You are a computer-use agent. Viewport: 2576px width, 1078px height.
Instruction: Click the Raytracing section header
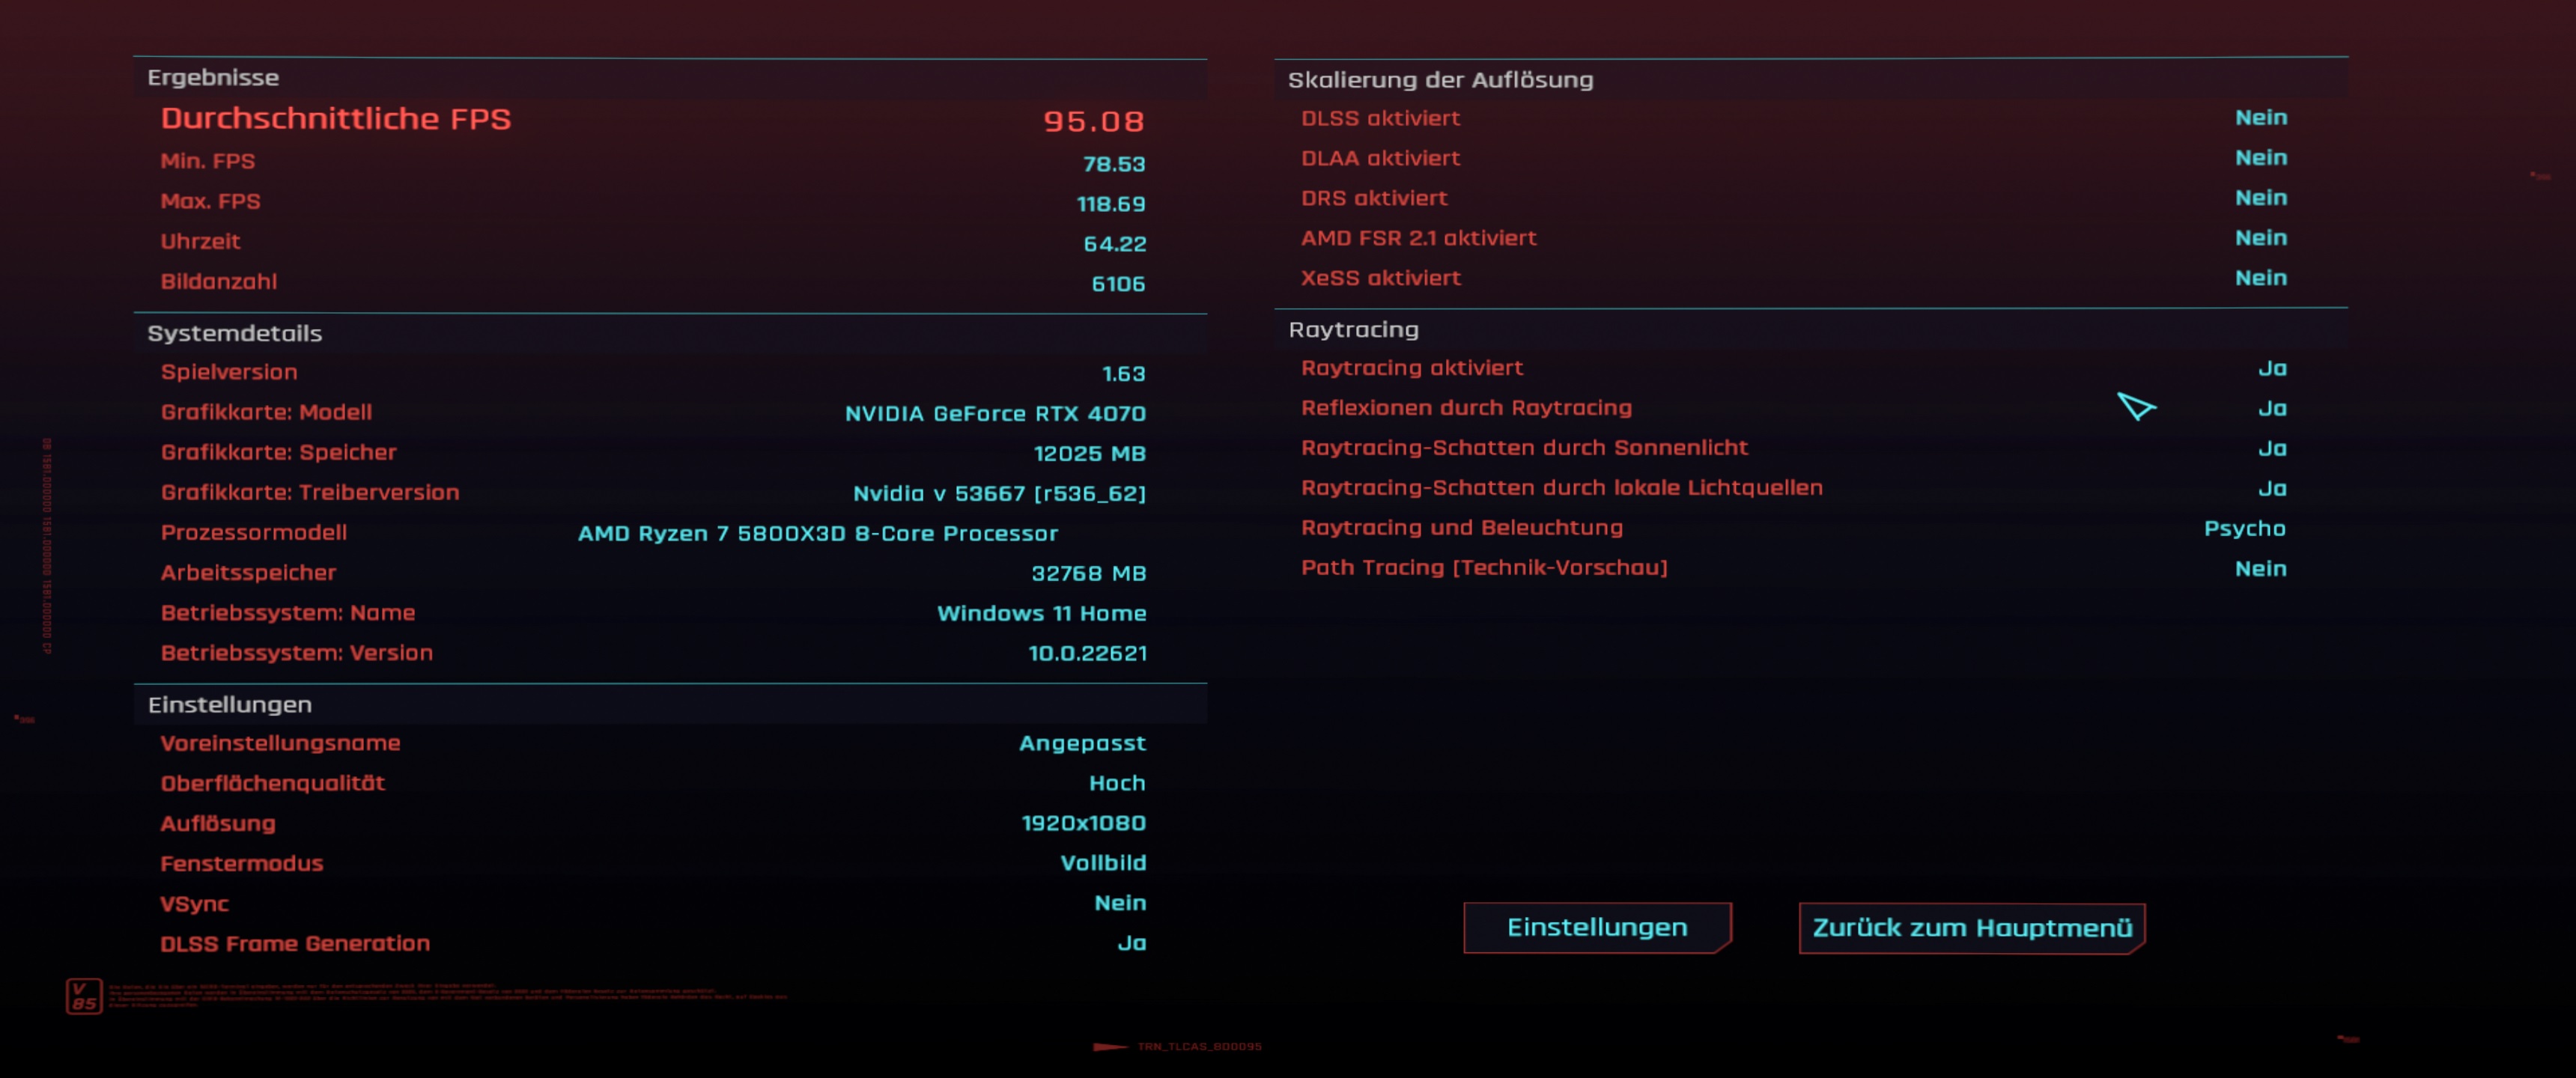click(1352, 329)
